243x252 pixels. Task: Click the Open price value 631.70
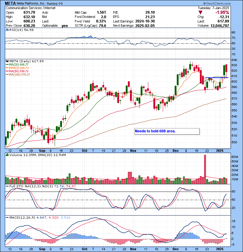point(29,12)
